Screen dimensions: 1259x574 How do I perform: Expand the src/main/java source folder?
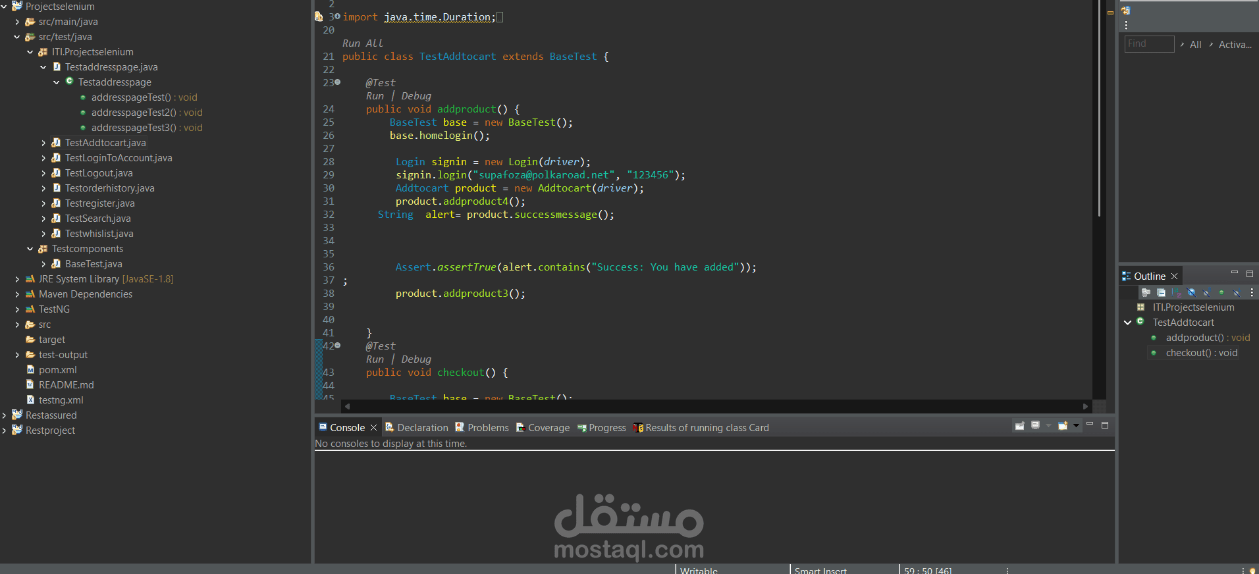pos(17,22)
